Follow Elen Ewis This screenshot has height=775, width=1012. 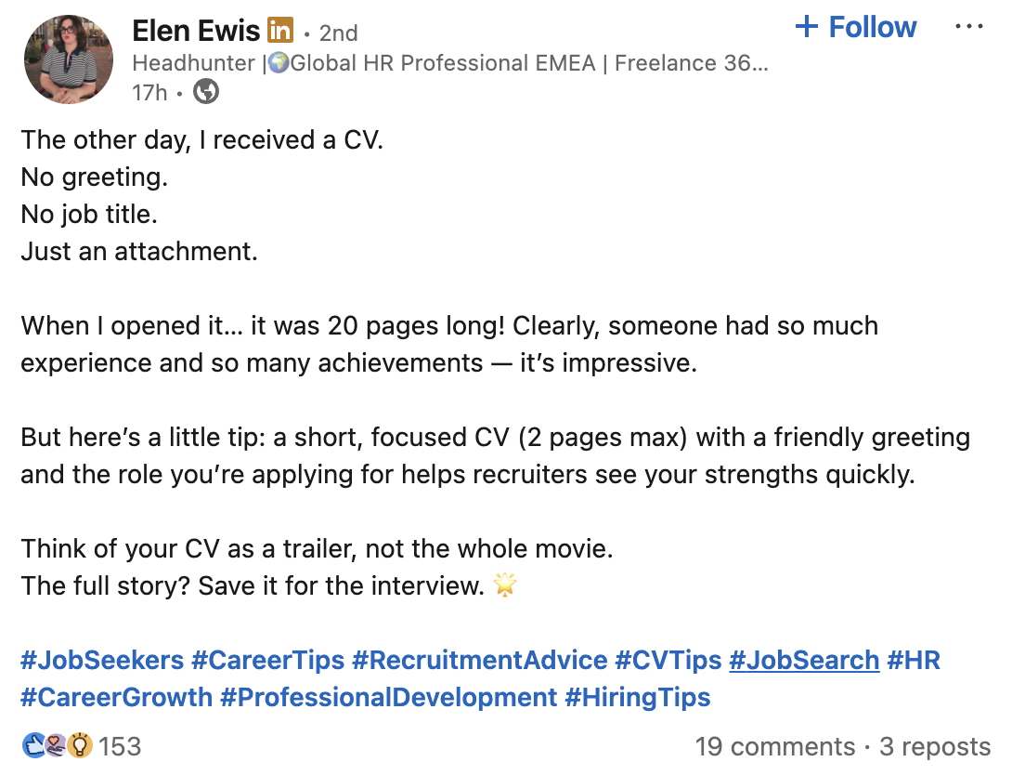click(856, 27)
